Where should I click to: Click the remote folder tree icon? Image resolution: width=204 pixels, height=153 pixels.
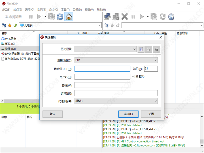point(107,25)
